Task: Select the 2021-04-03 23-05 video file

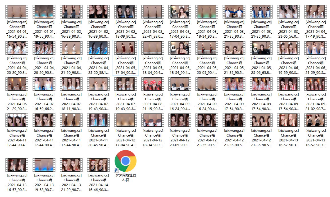Action: [x=288, y=12]
